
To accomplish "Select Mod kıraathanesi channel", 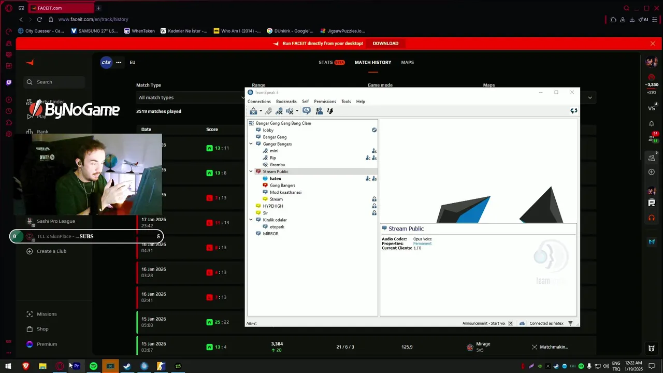I will click(285, 192).
